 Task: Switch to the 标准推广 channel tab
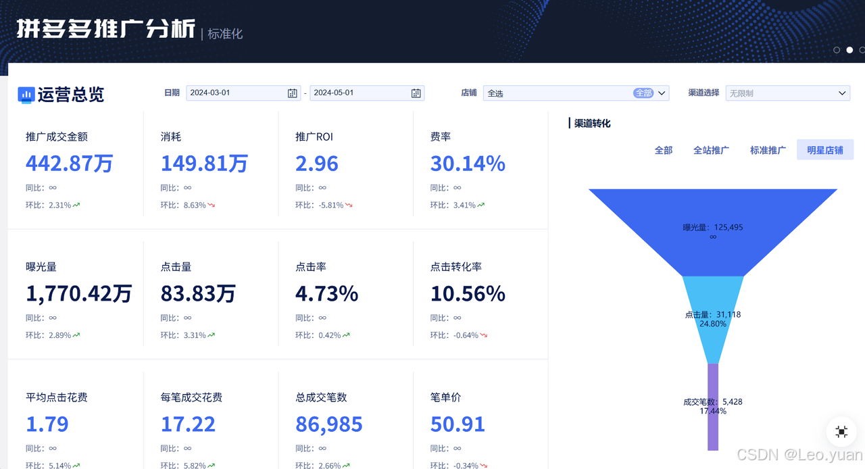pos(768,150)
